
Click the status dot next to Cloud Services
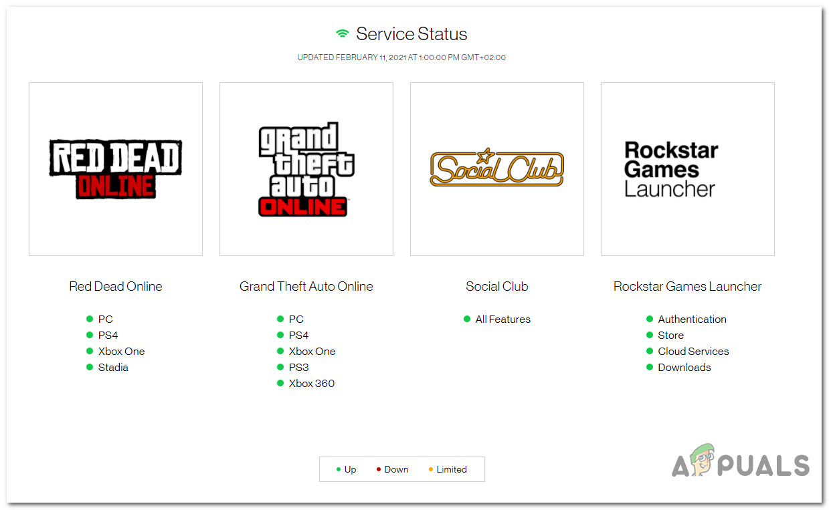(x=650, y=352)
